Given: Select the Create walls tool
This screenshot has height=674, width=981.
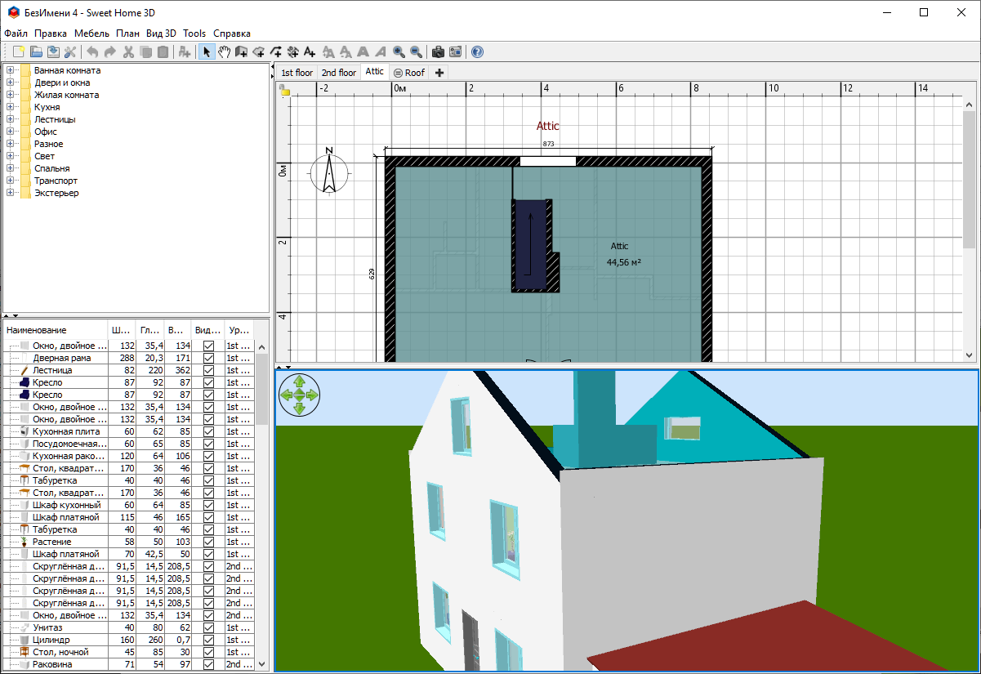Looking at the screenshot, I should [241, 52].
